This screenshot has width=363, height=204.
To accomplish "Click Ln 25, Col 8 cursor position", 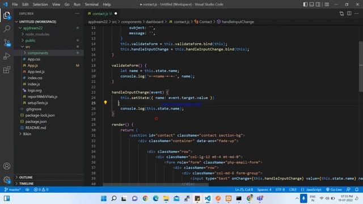I will point(244,189).
